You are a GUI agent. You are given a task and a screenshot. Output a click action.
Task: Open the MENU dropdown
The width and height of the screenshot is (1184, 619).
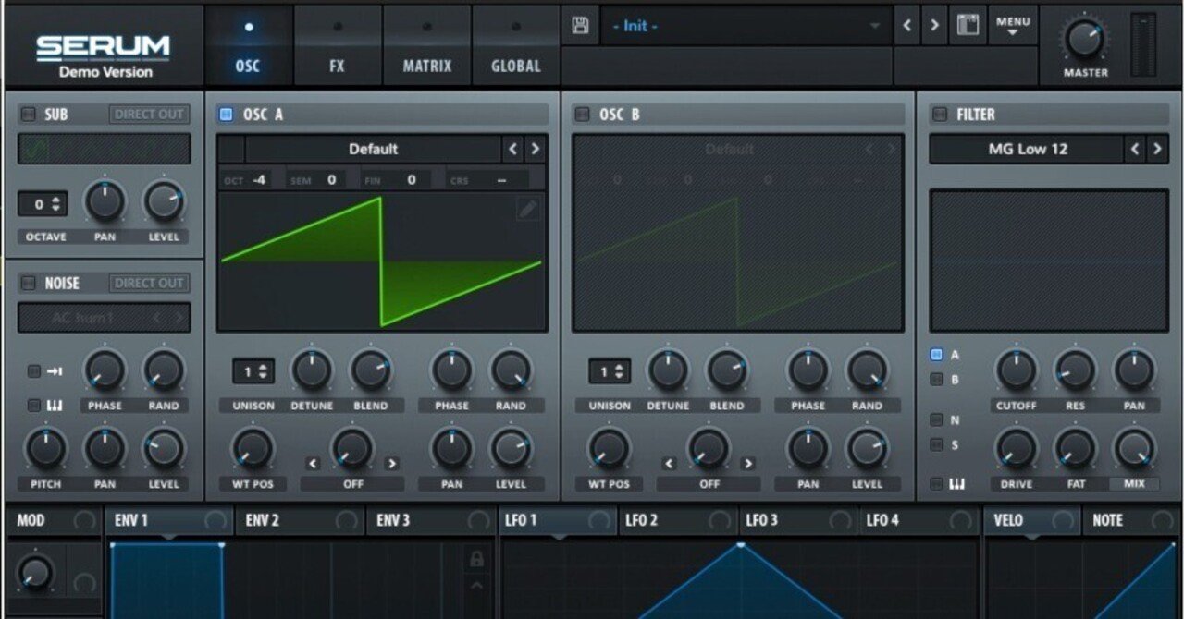[1015, 24]
